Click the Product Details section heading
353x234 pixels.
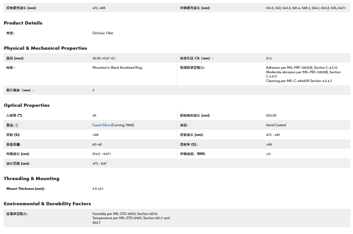tap(23, 23)
